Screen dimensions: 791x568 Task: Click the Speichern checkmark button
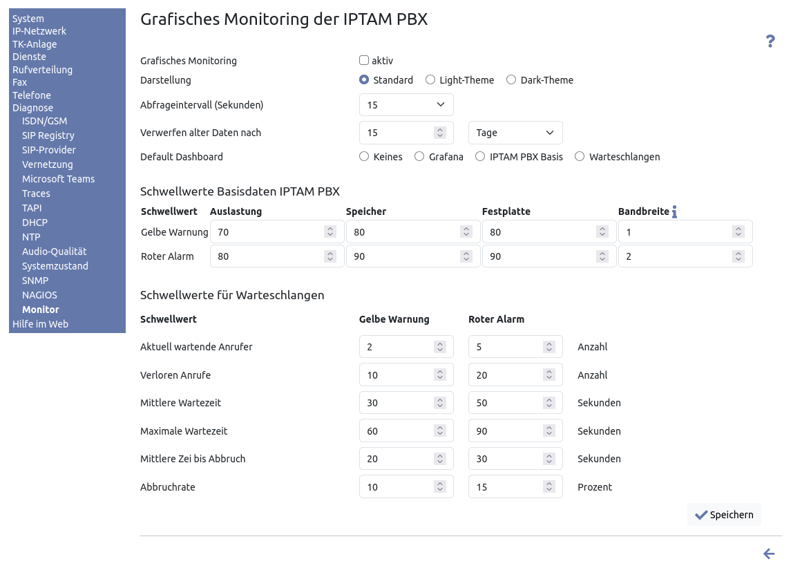[x=723, y=515]
